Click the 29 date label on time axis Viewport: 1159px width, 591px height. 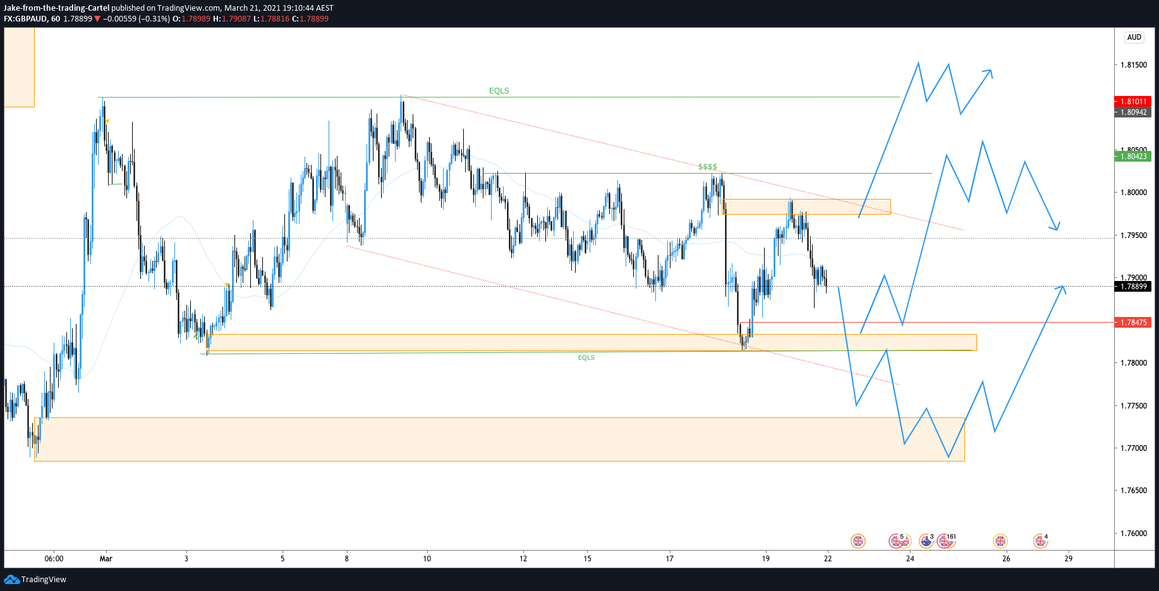[x=1068, y=558]
